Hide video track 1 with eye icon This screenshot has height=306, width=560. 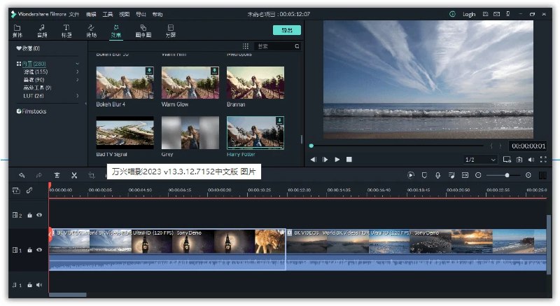point(39,250)
